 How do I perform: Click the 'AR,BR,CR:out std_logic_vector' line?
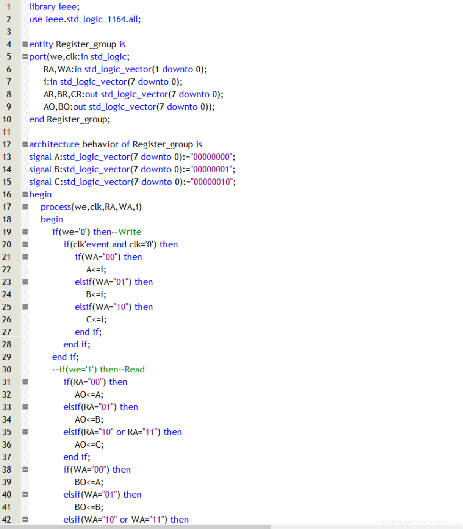(x=133, y=94)
